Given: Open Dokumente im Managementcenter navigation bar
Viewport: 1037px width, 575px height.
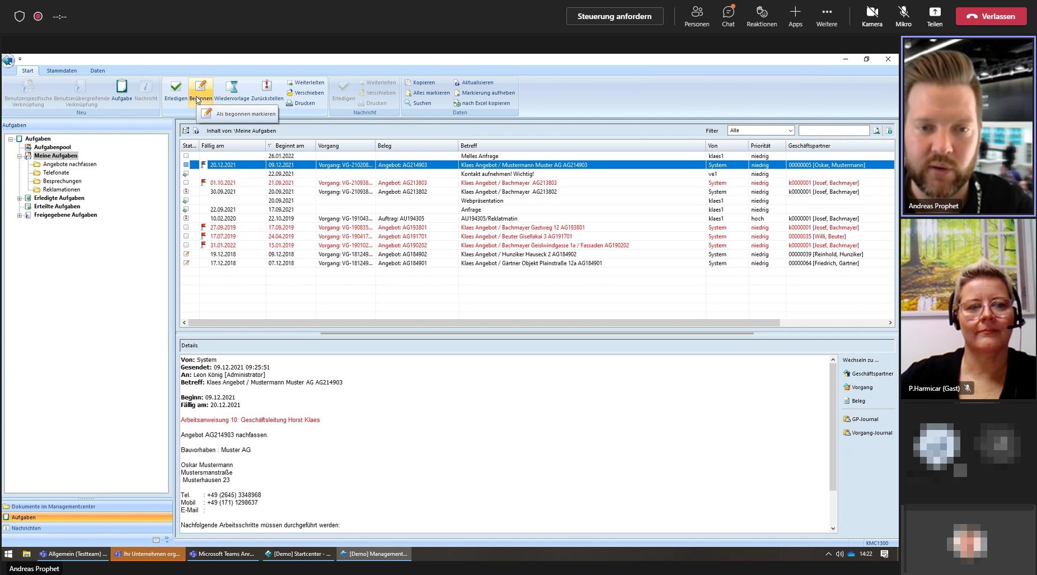Looking at the screenshot, I should click(87, 507).
